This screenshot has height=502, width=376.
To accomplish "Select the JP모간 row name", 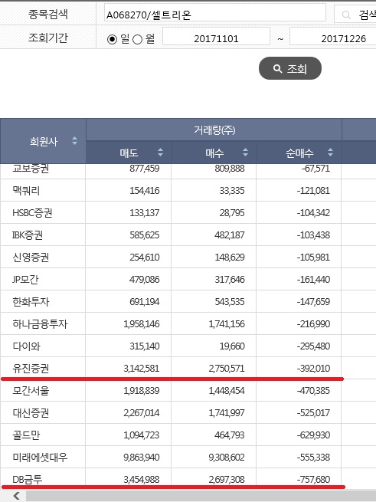I will (x=25, y=280).
